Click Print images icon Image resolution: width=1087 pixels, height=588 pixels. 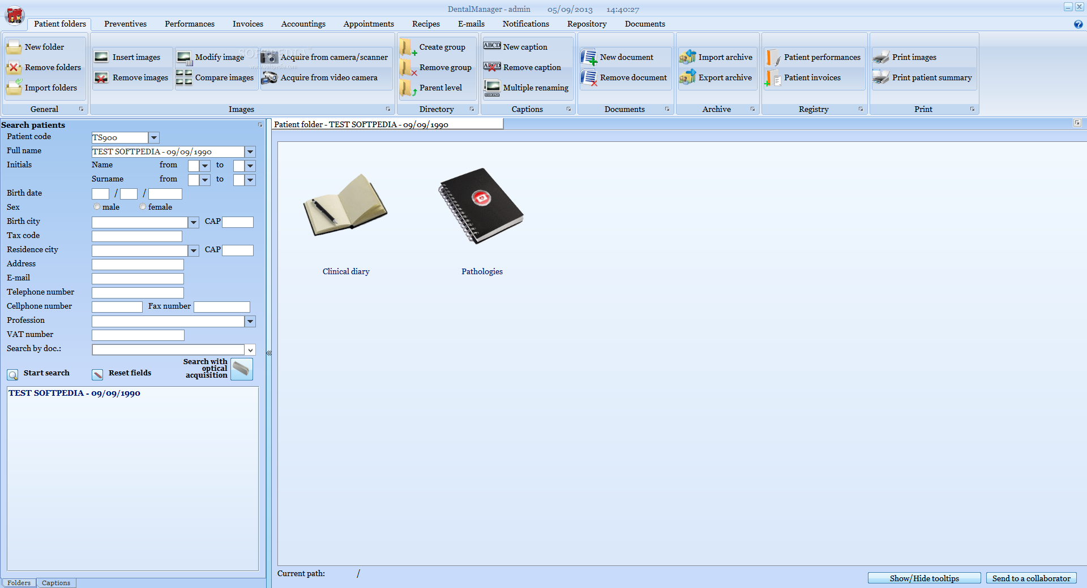[881, 57]
